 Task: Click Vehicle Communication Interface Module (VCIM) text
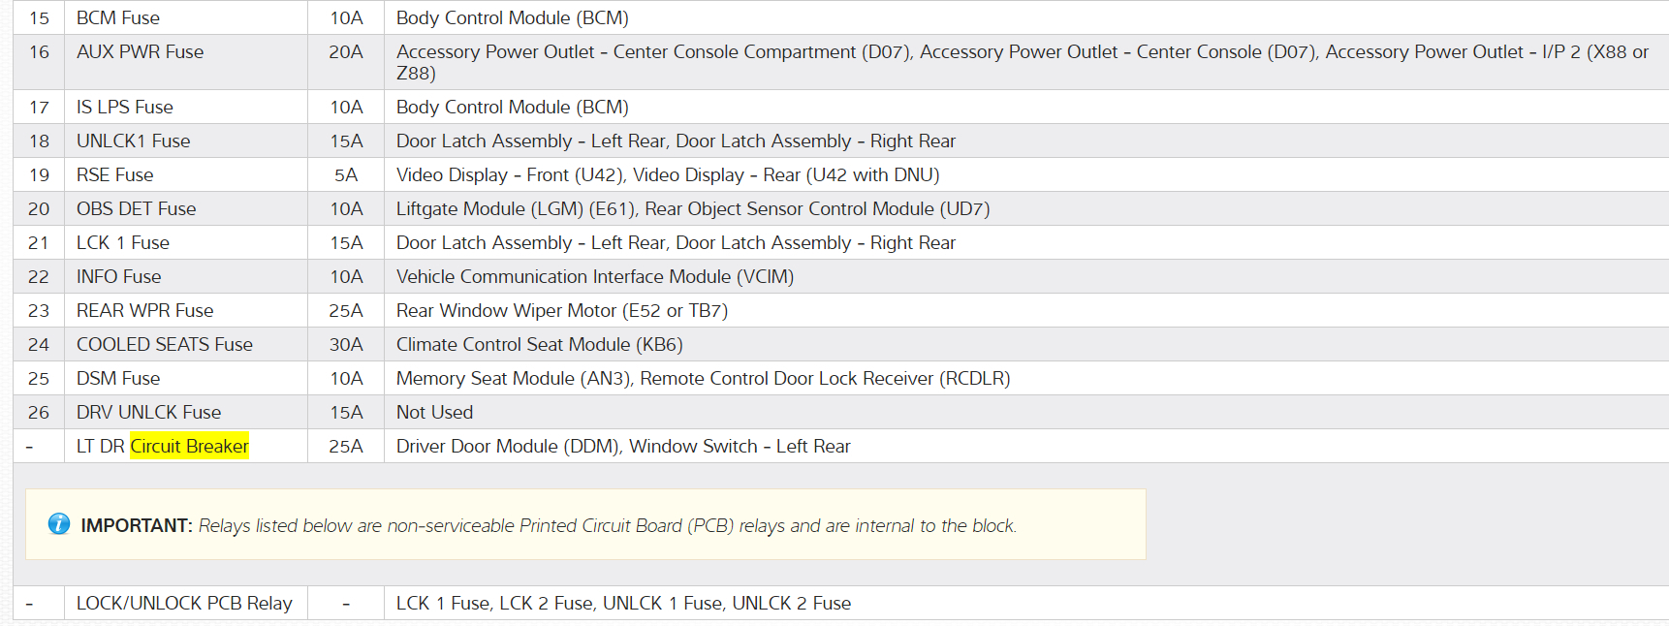click(594, 276)
